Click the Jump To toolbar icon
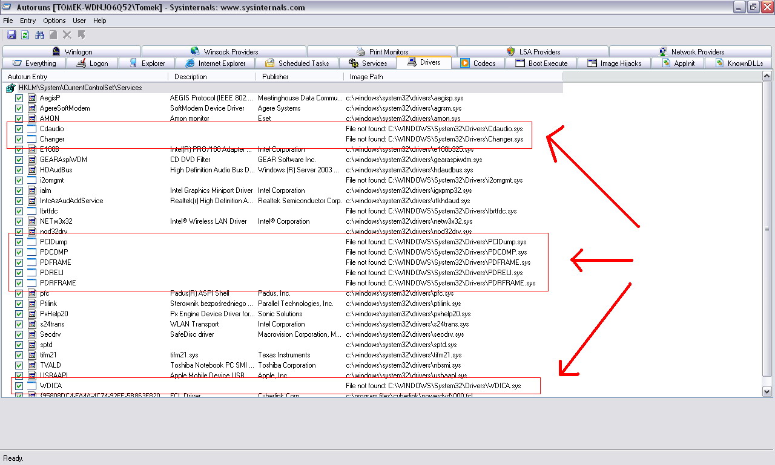 (x=81, y=35)
